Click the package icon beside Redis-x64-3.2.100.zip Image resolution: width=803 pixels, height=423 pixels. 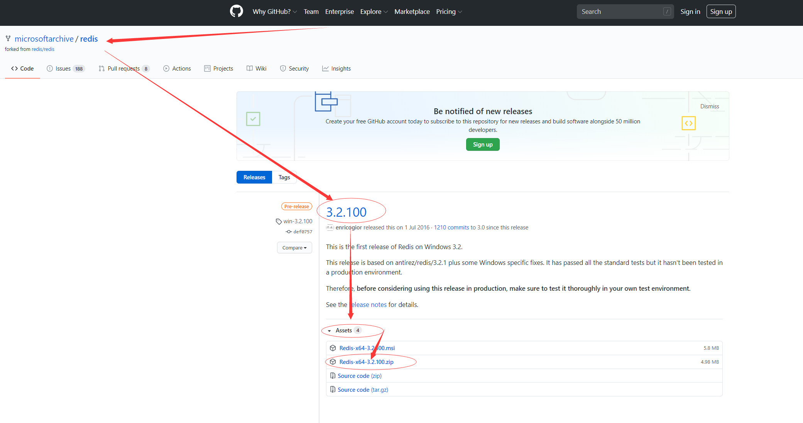(x=333, y=362)
